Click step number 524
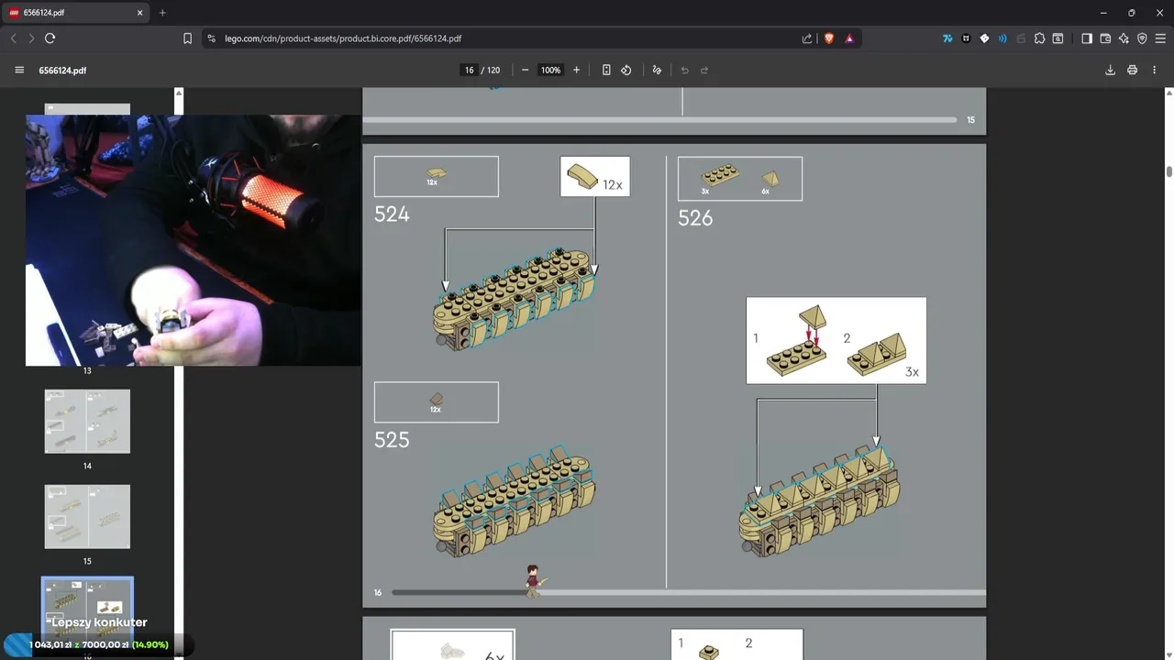The height and width of the screenshot is (660, 1174). coord(392,214)
